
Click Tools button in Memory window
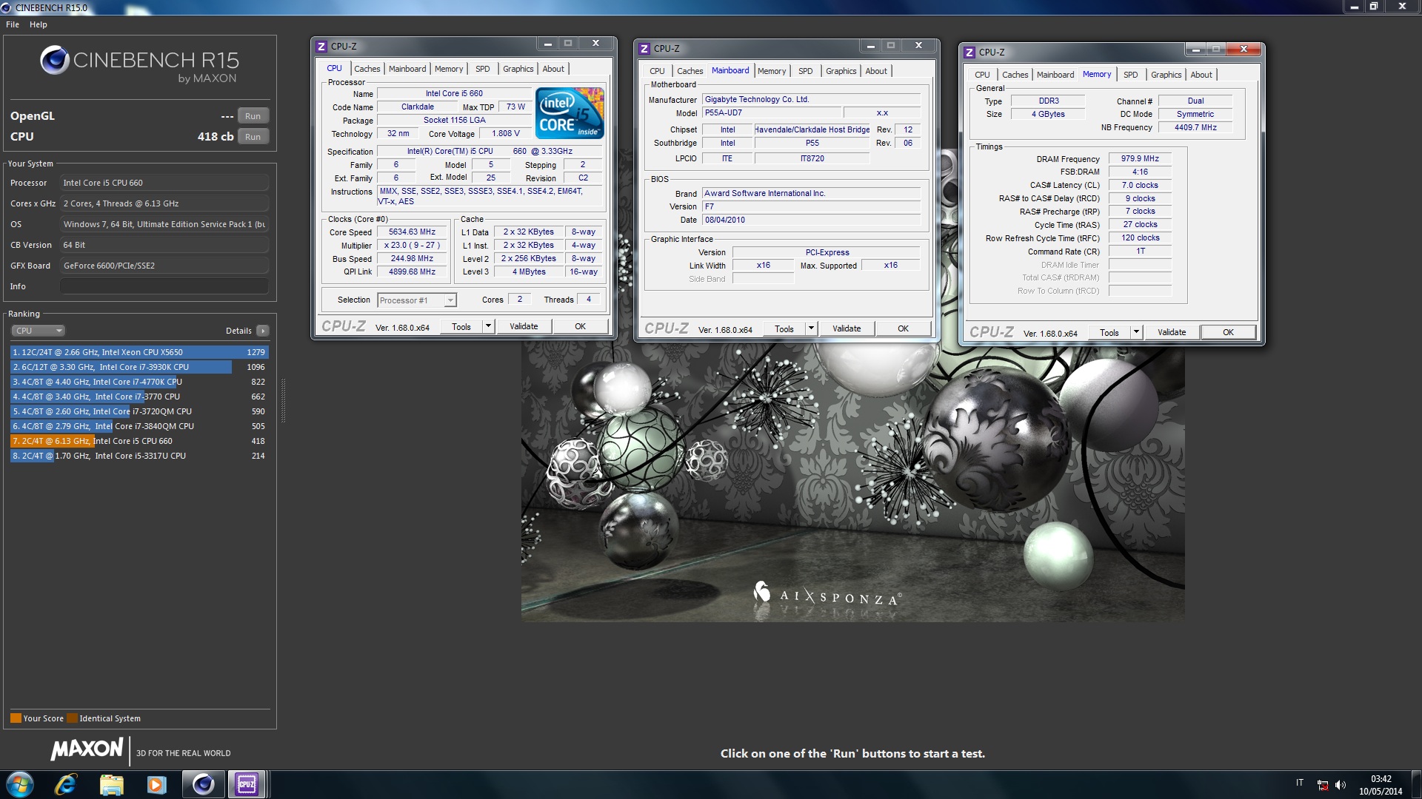pyautogui.click(x=1109, y=332)
